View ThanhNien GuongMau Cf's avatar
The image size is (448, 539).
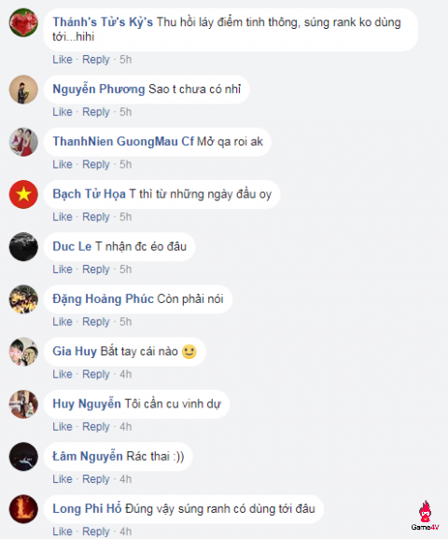23,142
